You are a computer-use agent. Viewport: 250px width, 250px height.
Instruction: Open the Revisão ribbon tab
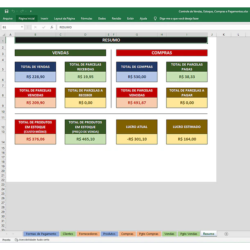[x=116, y=18]
